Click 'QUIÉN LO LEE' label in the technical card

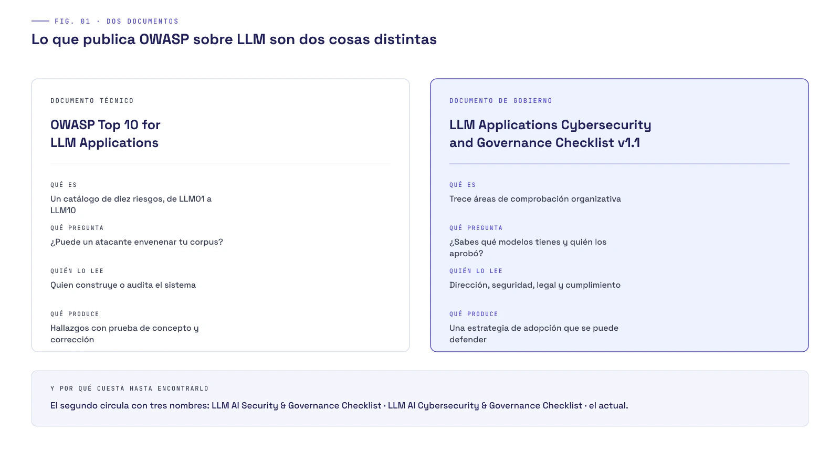pyautogui.click(x=77, y=271)
